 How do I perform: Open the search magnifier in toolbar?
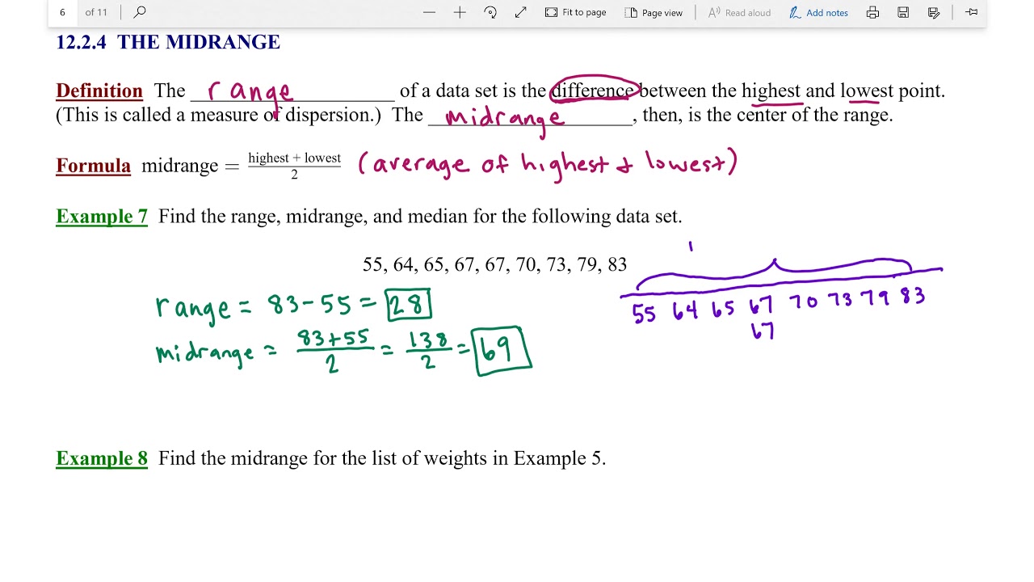pyautogui.click(x=140, y=12)
